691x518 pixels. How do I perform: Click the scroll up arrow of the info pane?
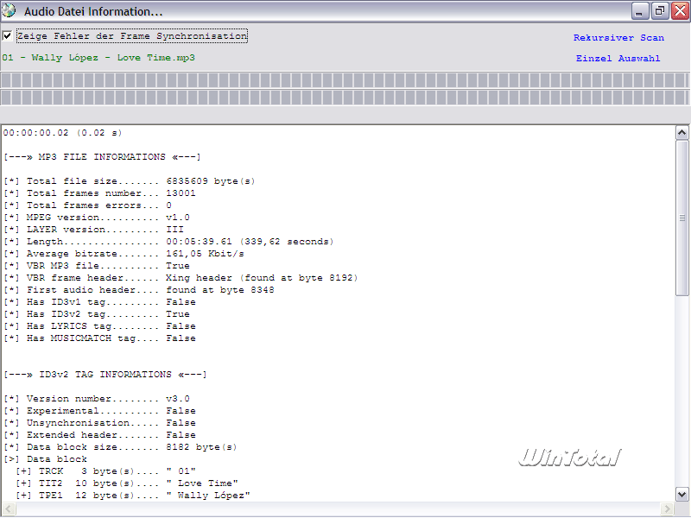681,133
